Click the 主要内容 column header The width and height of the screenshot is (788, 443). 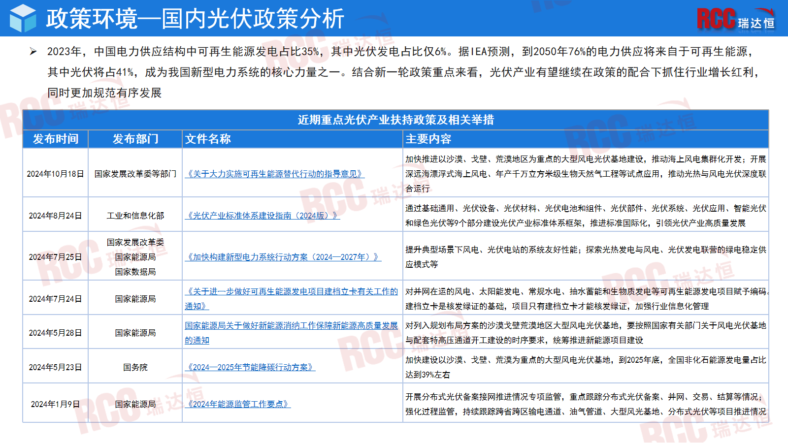[586, 139]
